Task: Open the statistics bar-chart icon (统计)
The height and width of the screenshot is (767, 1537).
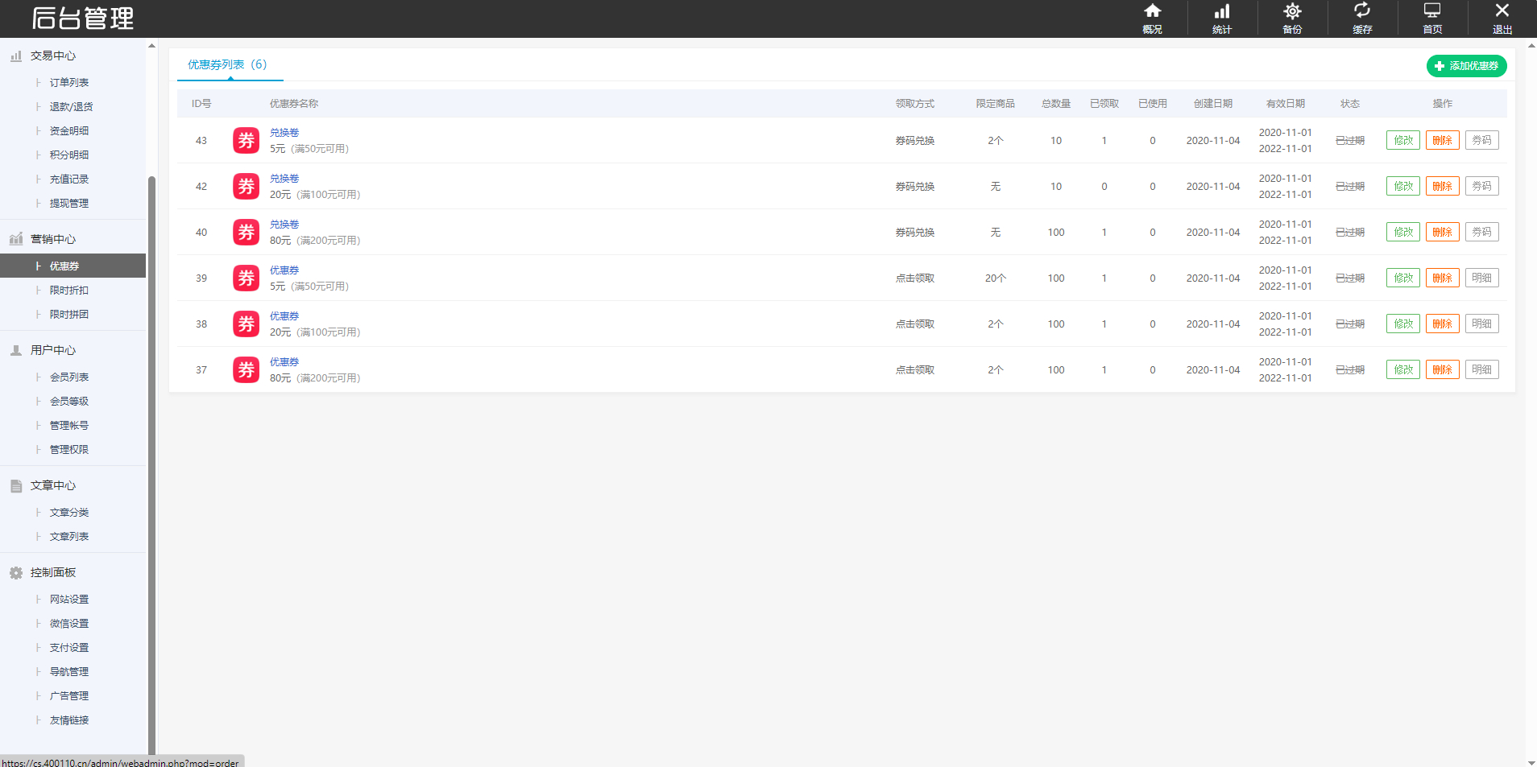Action: click(1222, 18)
